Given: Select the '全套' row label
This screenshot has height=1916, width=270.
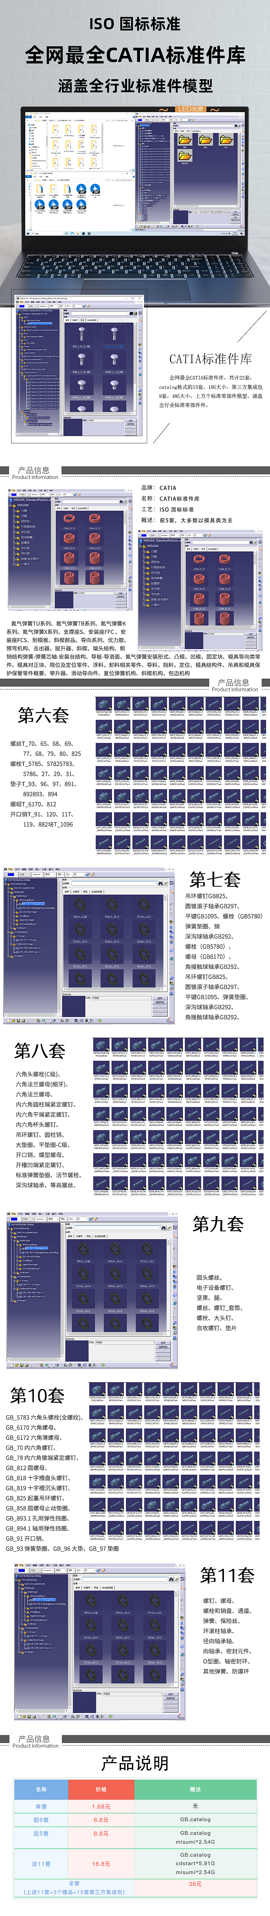Looking at the screenshot, I should tap(74, 1883).
